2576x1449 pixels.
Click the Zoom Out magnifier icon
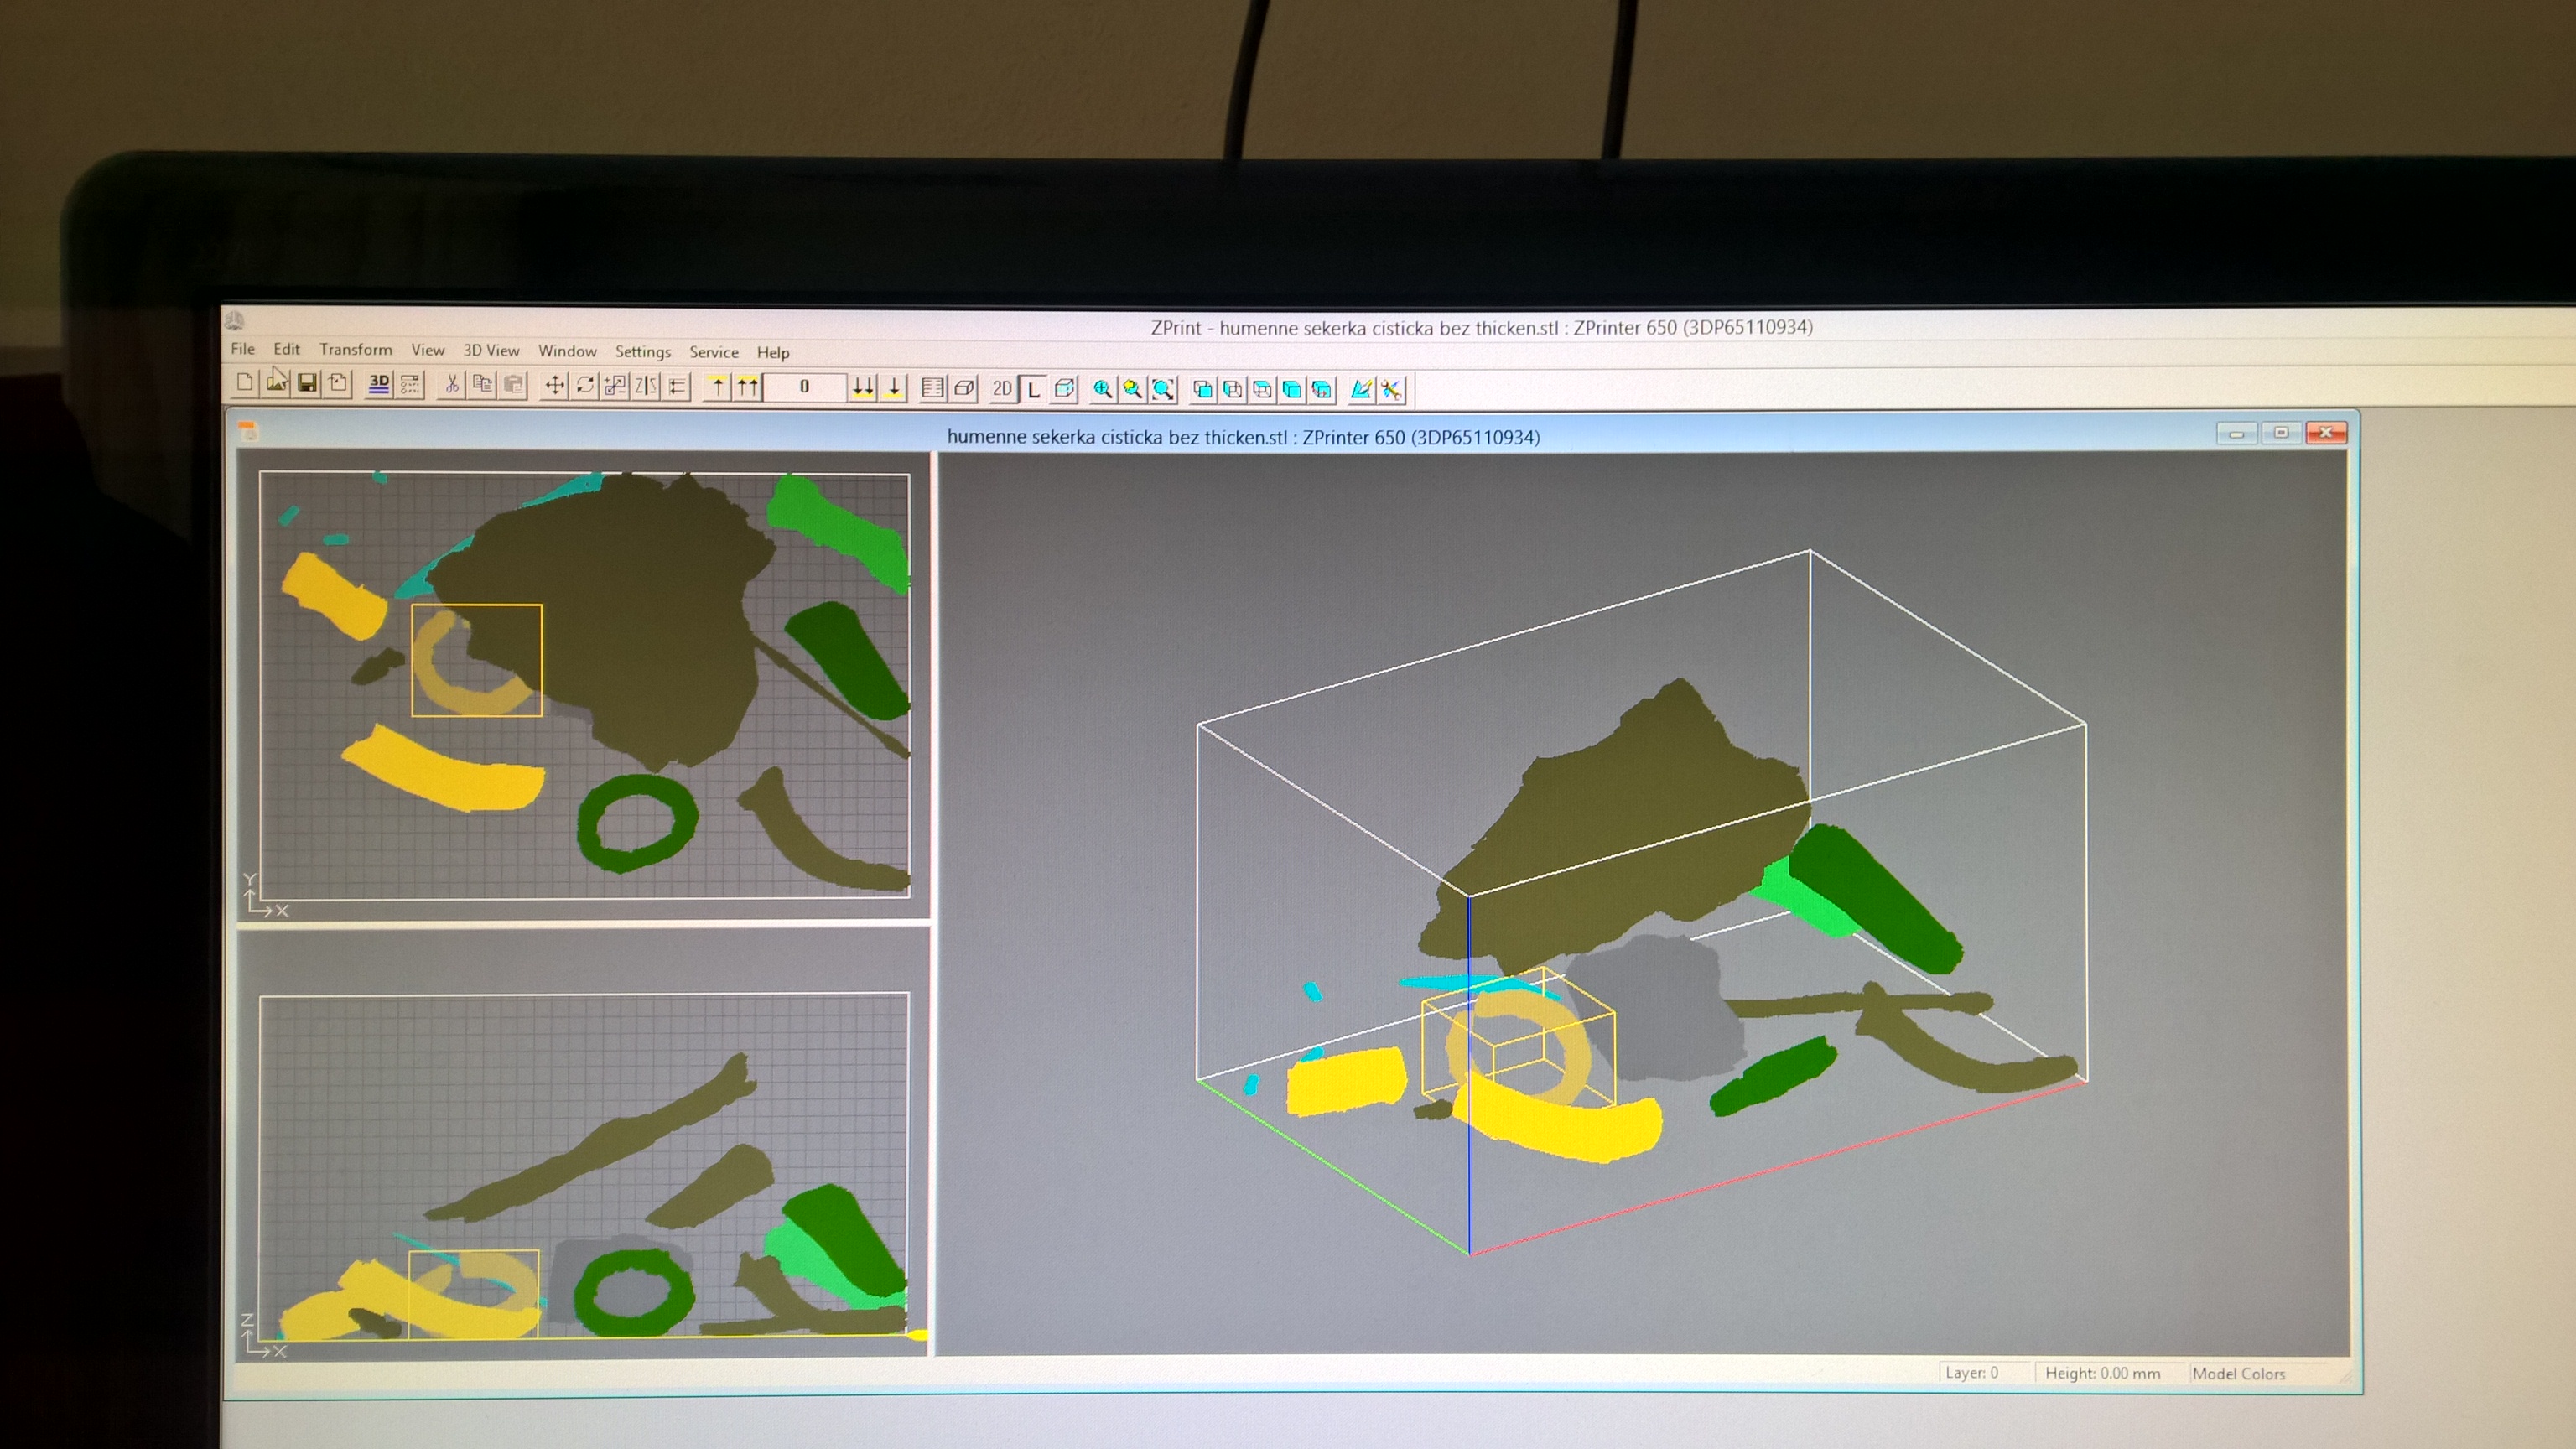[1133, 389]
